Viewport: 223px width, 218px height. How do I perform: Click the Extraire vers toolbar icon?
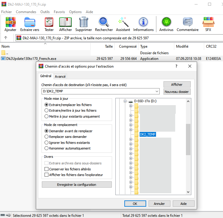pyautogui.click(x=30, y=22)
